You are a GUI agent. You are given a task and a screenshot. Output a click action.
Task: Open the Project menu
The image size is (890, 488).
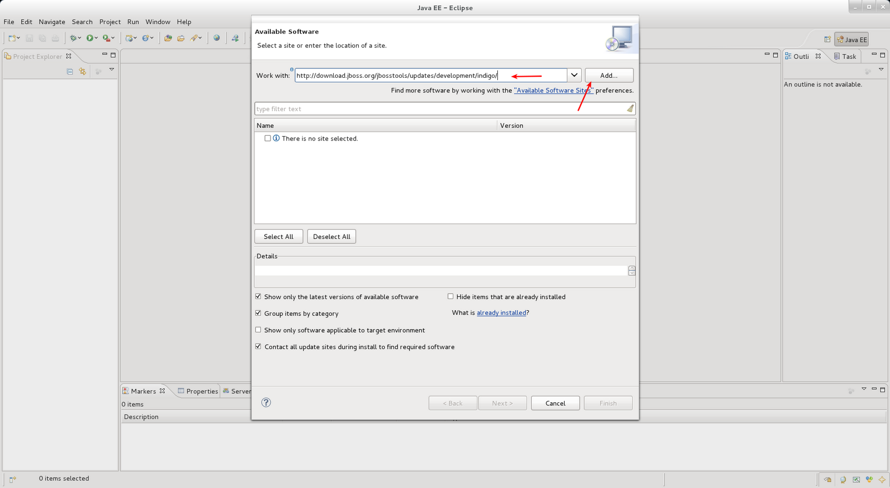point(110,22)
